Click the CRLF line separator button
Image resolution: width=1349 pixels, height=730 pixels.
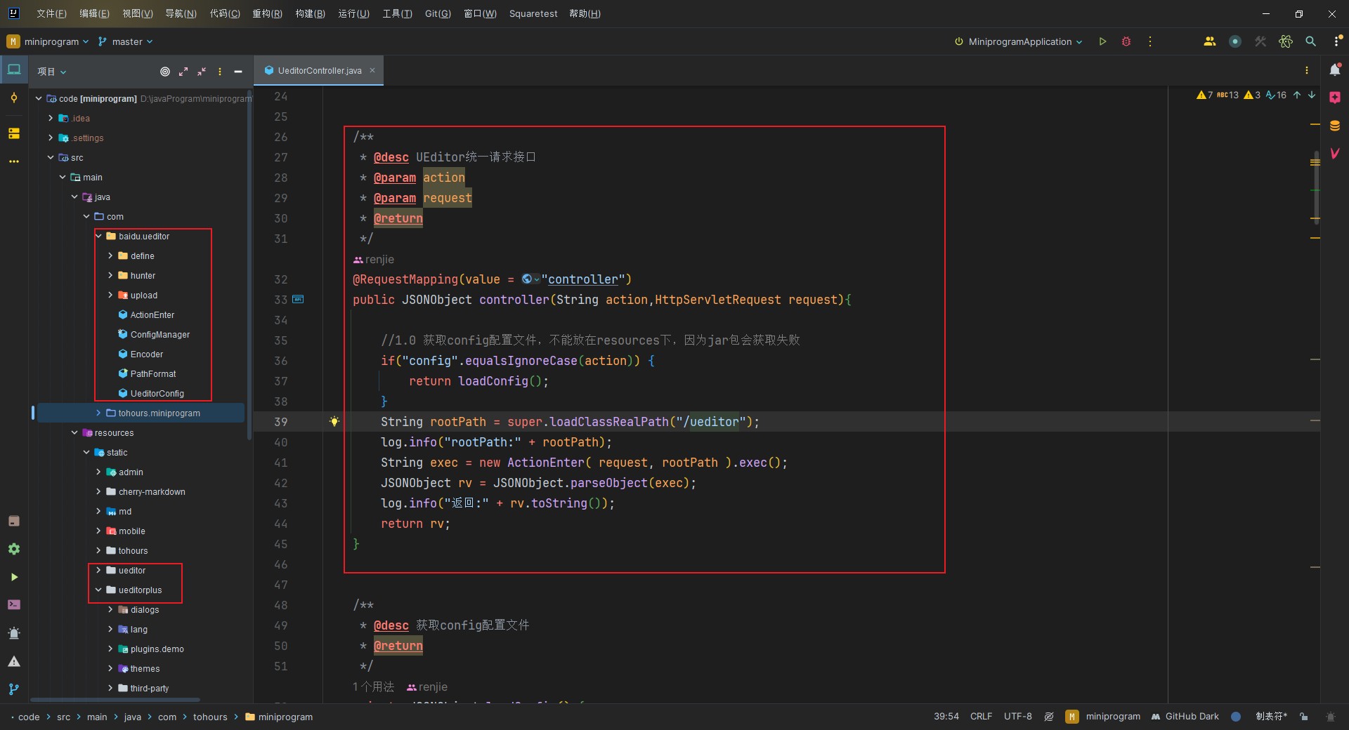981,717
